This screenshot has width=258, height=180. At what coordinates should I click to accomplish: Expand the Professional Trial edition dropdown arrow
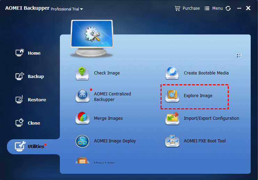point(81,9)
